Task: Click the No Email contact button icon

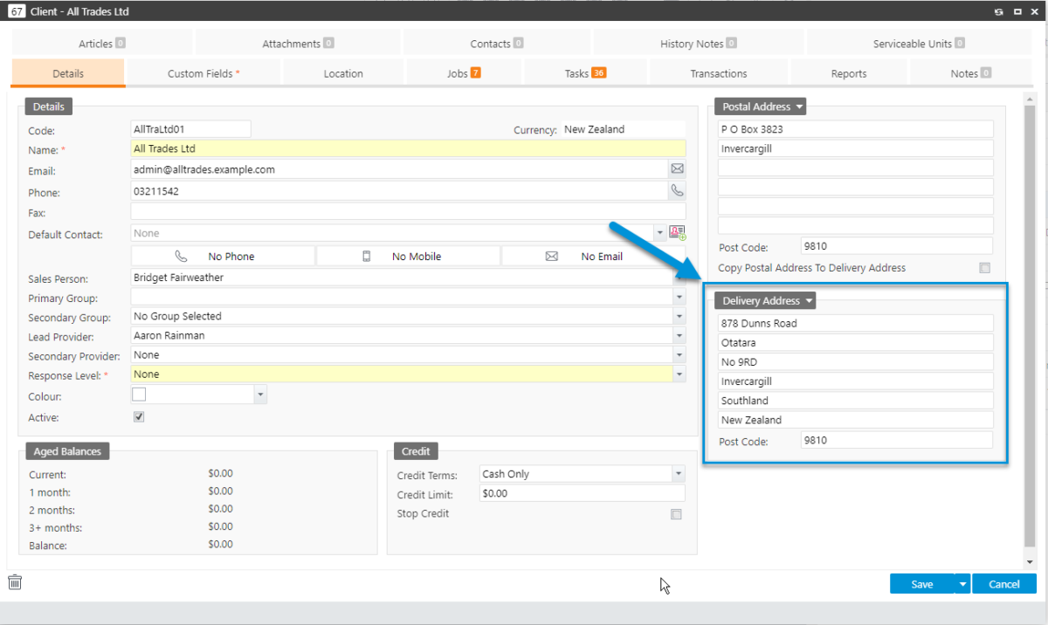Action: [551, 256]
